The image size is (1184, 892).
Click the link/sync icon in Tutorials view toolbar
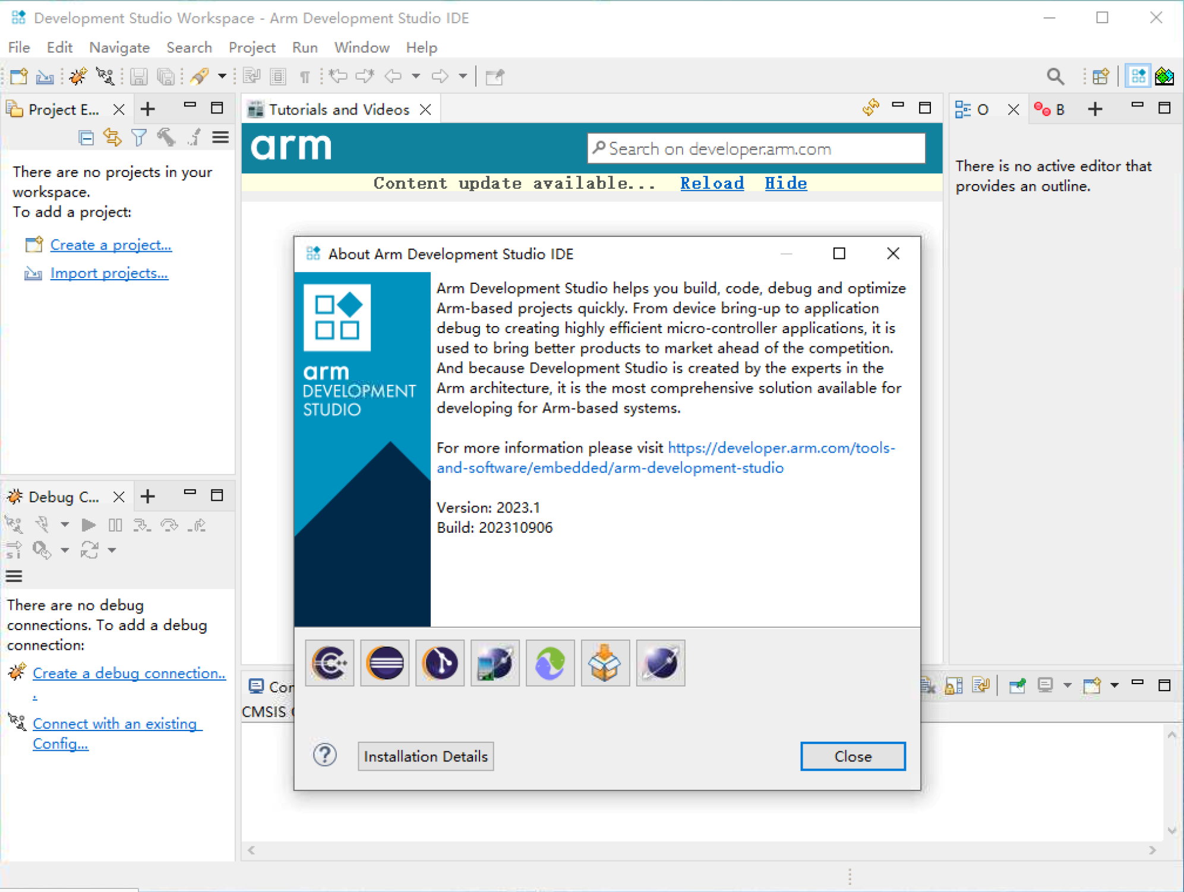pyautogui.click(x=871, y=107)
